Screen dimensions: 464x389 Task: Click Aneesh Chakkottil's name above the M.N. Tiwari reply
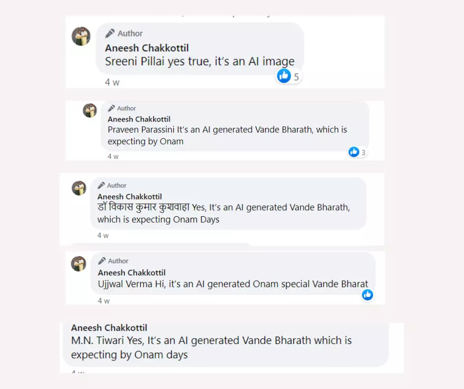[109, 328]
